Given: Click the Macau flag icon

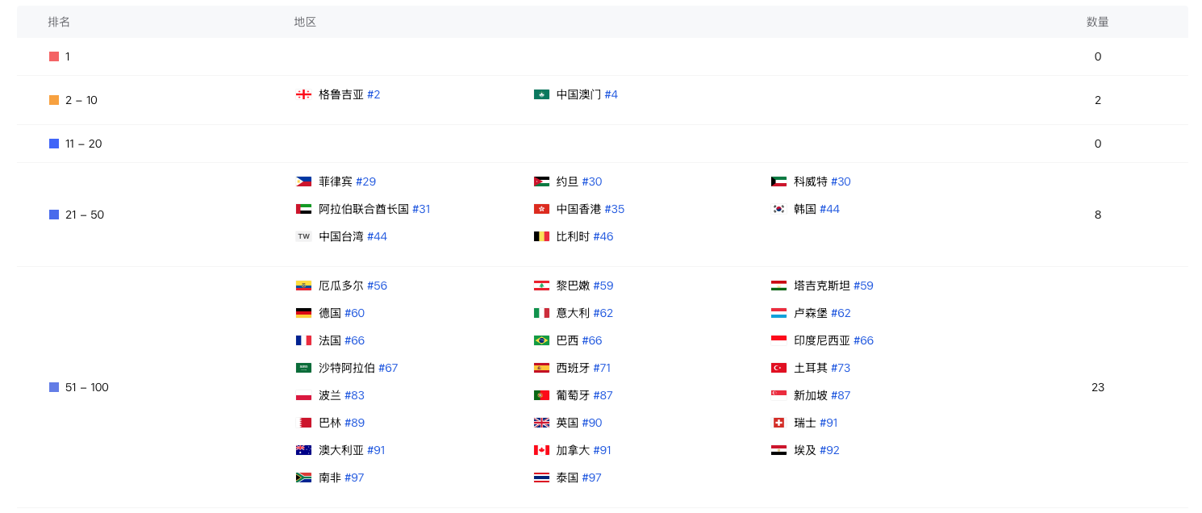Looking at the screenshot, I should (541, 94).
